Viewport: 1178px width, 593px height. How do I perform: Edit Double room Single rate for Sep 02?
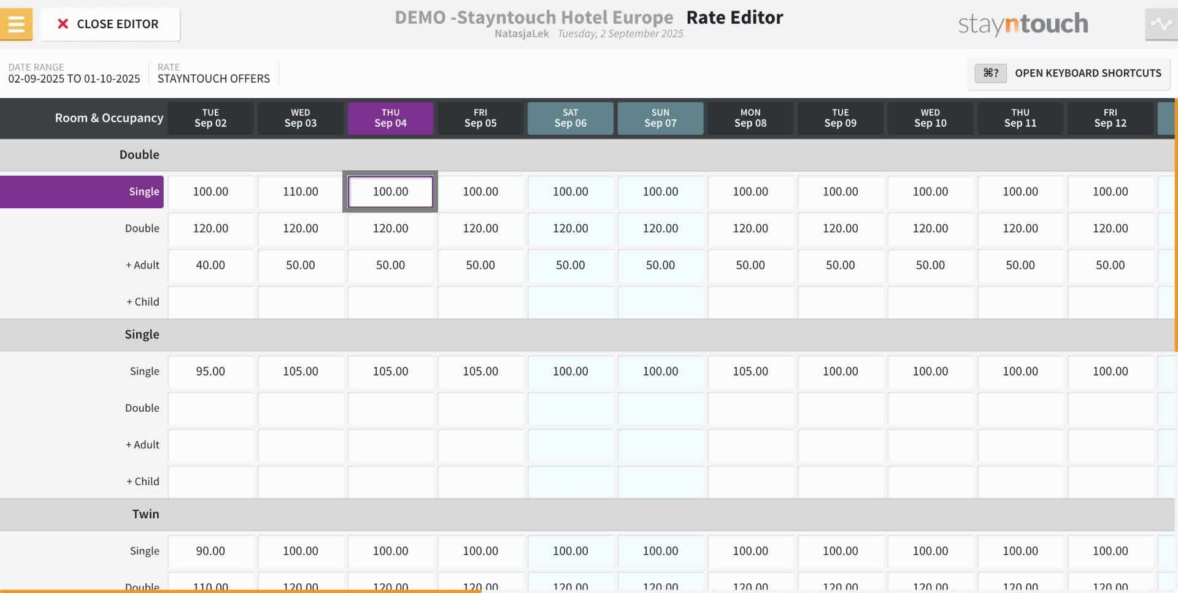tap(210, 192)
